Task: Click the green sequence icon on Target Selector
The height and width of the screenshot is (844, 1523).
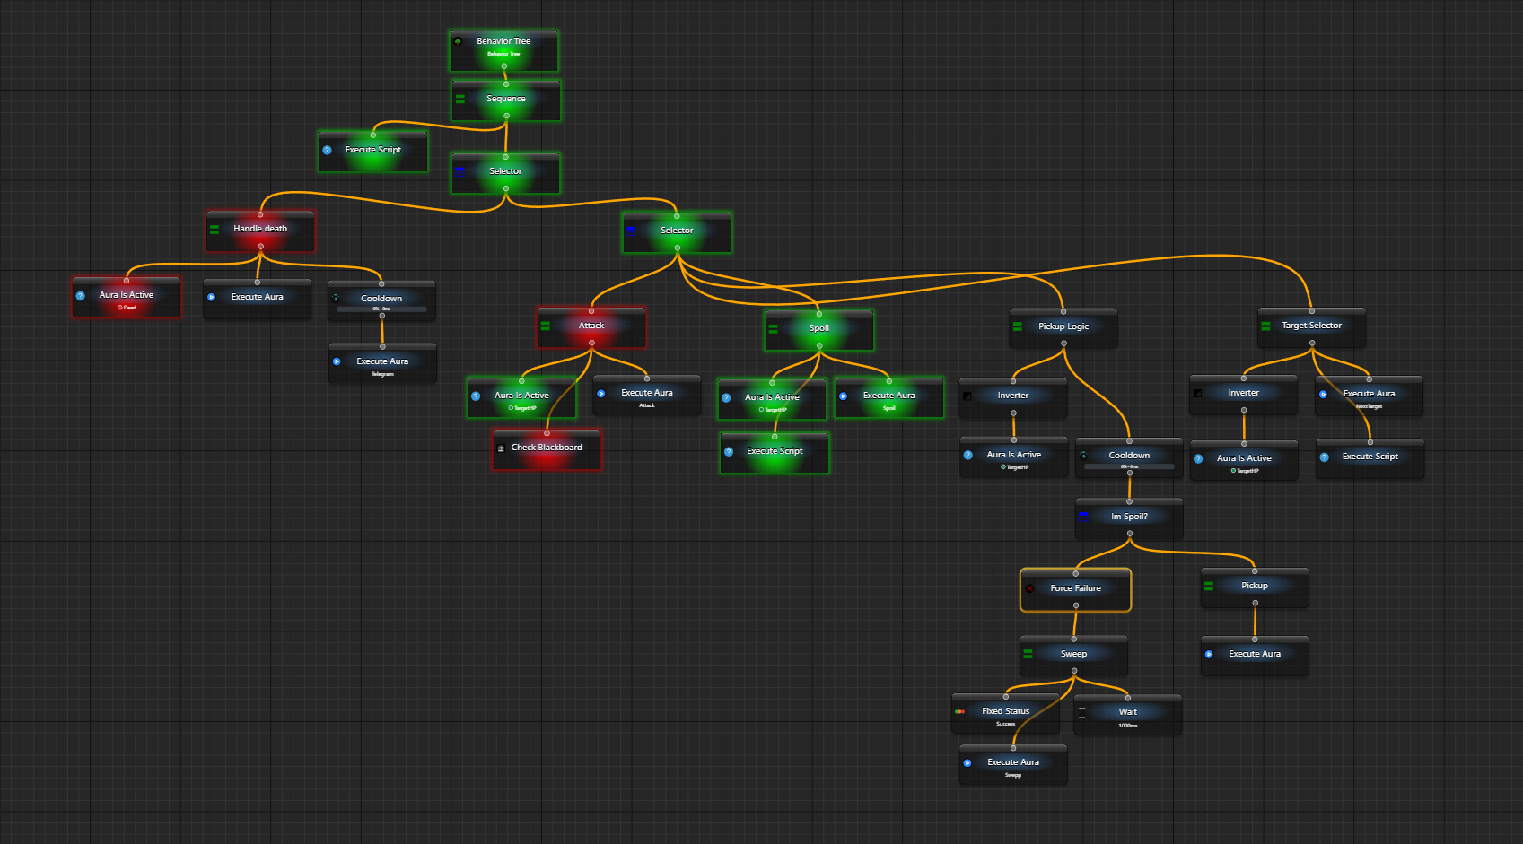Action: 1265,326
